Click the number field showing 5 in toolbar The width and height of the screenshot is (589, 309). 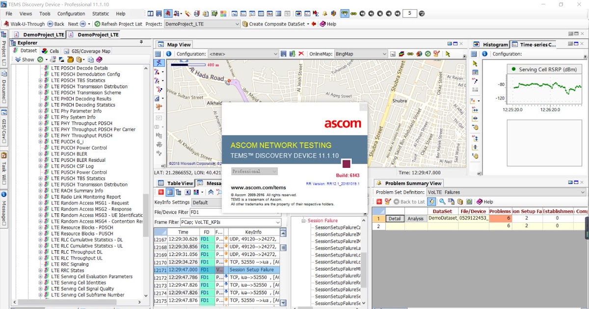point(410,14)
